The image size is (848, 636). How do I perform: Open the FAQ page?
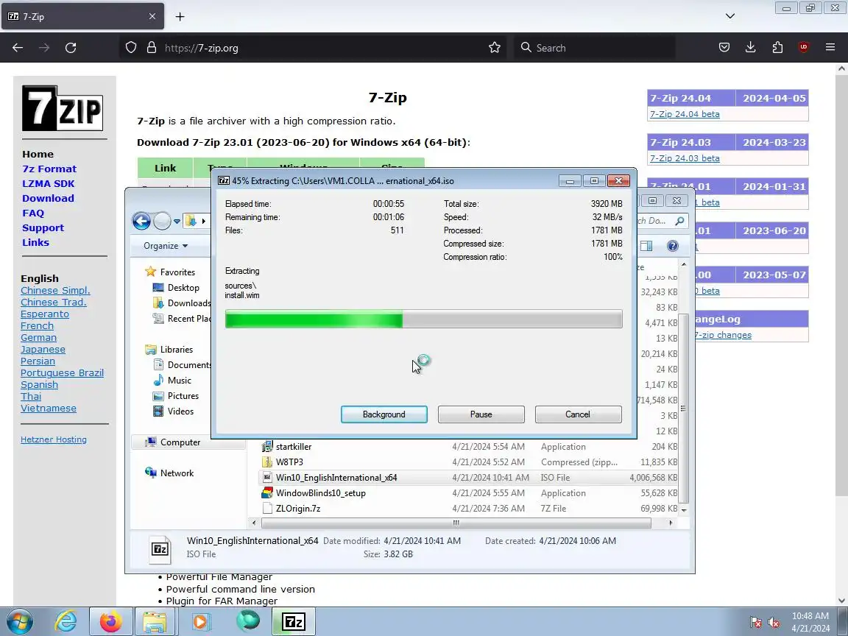(33, 213)
